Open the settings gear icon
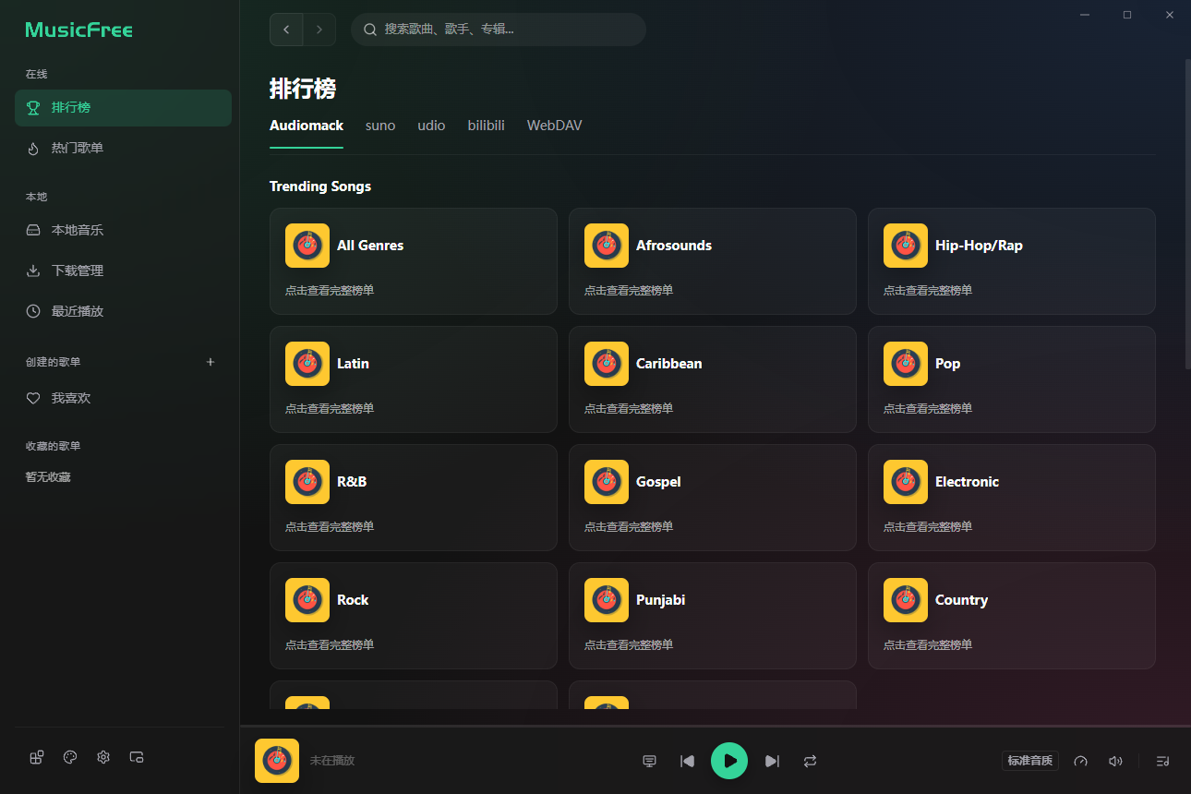This screenshot has height=794, width=1191. (102, 756)
